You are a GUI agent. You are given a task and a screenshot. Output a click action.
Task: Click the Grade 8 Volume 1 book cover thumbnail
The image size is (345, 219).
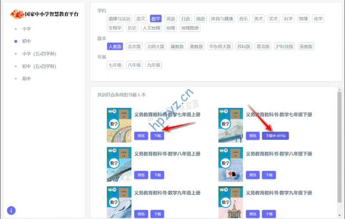point(119,164)
